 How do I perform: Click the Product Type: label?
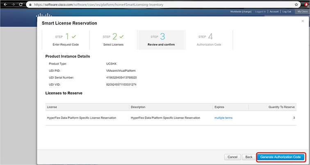[x=58, y=64]
